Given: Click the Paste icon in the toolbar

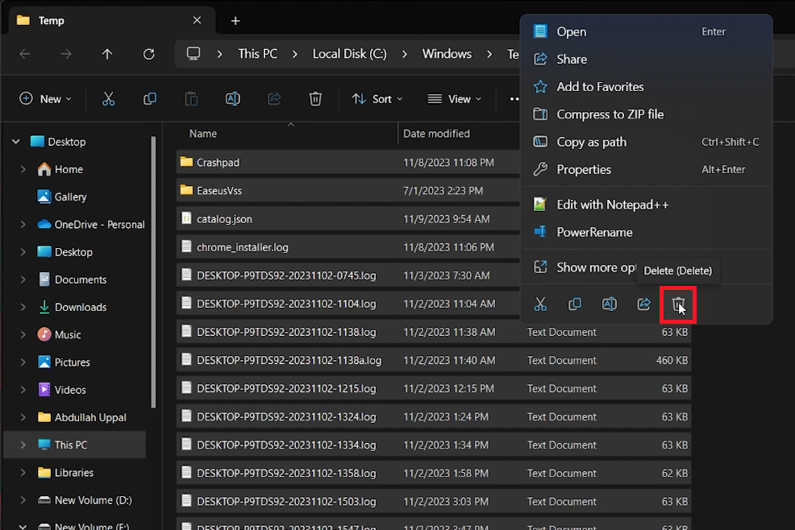Looking at the screenshot, I should click(x=191, y=98).
